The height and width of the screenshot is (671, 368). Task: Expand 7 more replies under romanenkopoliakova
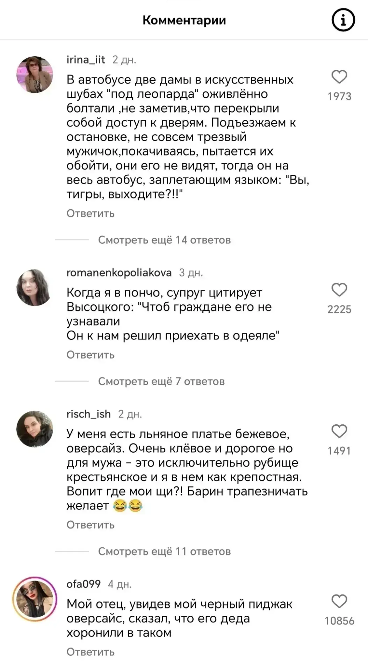coord(161,381)
